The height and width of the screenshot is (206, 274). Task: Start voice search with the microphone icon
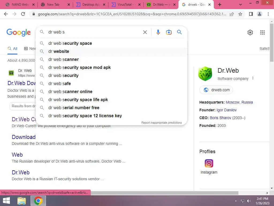[158, 32]
